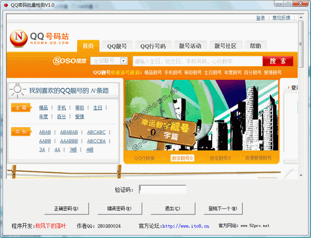Click the search keyword input box
This screenshot has height=238, width=311.
pos(198,61)
